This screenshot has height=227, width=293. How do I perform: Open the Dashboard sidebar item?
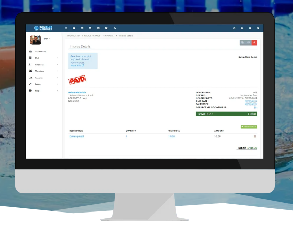coord(40,51)
